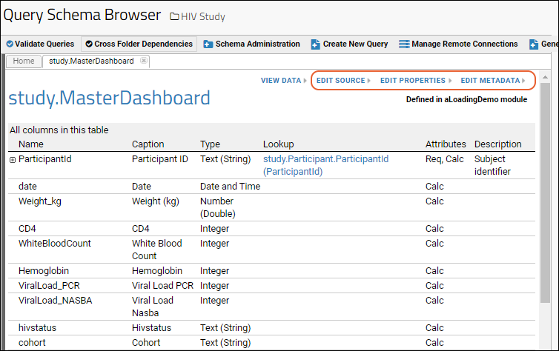Viewport: 559px width, 351px height.
Task: Close the study.MasterDashboard tab
Action: coord(143,61)
